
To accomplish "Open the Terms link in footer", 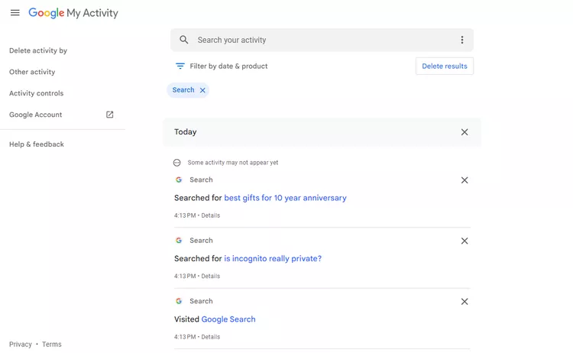I will pyautogui.click(x=51, y=345).
